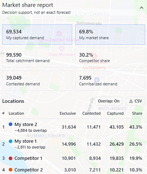Screen dimensions: 147x174
Task: Click the Captured column header
Action: pyautogui.click(x=115, y=113)
